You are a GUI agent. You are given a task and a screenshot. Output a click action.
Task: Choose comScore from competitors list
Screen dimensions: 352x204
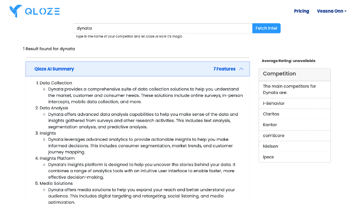pos(294,135)
